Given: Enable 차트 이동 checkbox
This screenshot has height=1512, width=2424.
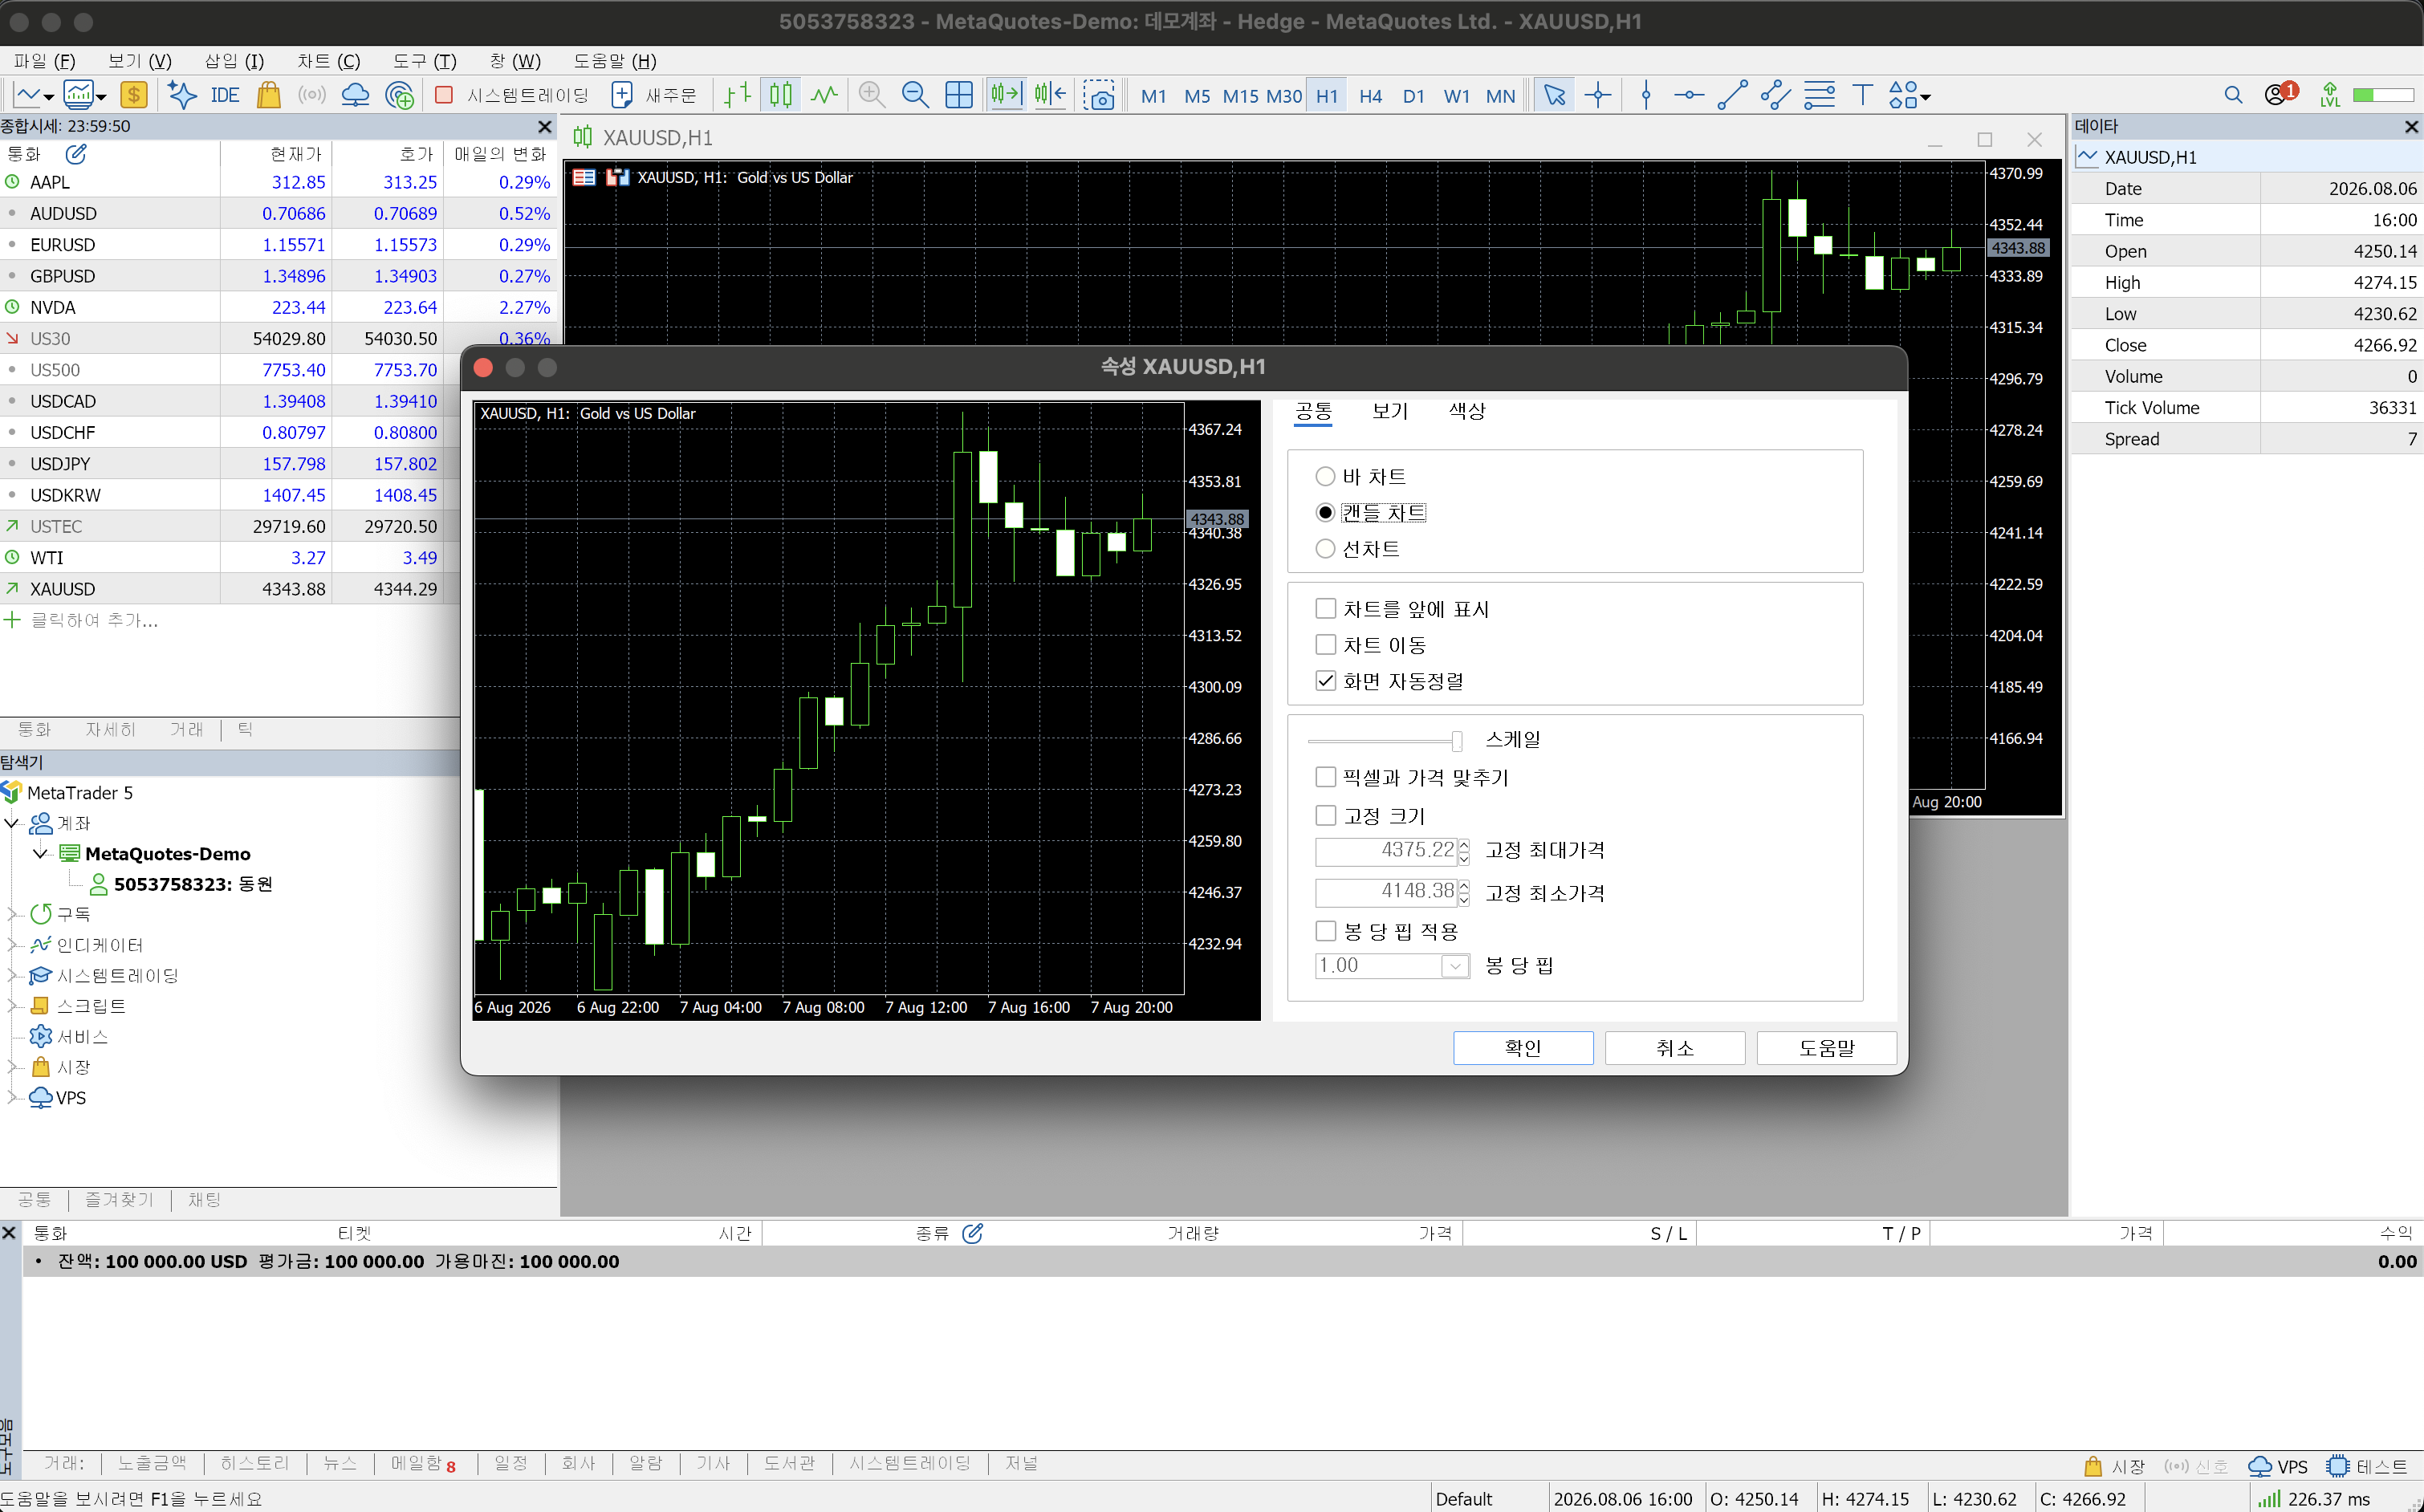Looking at the screenshot, I should click(1326, 645).
